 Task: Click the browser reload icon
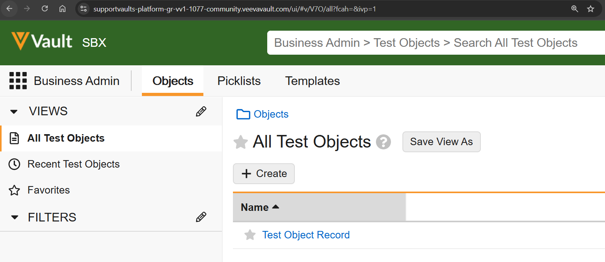click(45, 9)
